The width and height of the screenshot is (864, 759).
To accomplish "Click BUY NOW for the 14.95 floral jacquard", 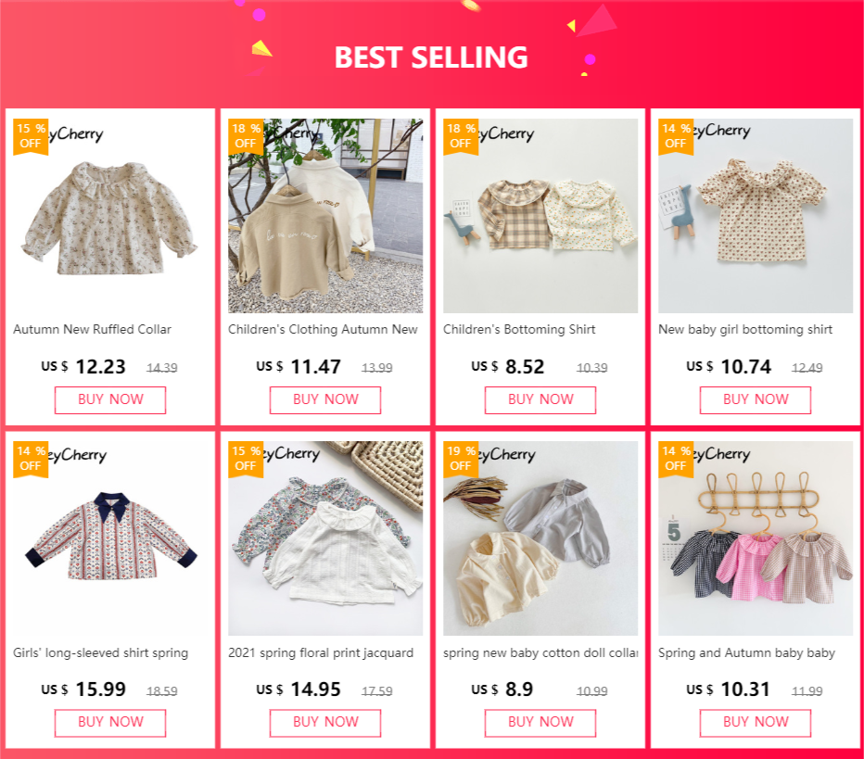I will (325, 723).
